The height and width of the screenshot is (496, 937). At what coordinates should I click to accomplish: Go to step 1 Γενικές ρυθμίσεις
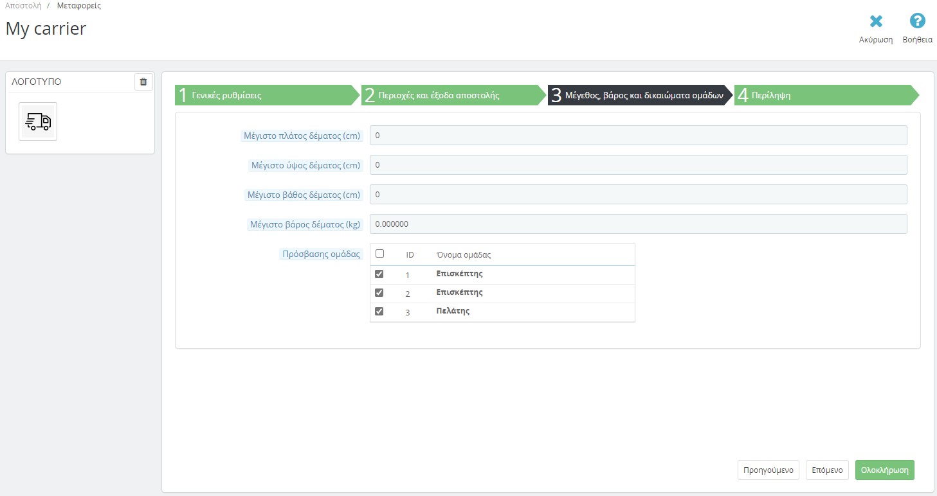tap(264, 95)
